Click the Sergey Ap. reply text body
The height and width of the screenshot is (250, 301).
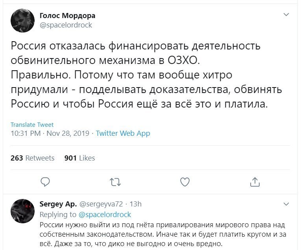pyautogui.click(x=163, y=234)
